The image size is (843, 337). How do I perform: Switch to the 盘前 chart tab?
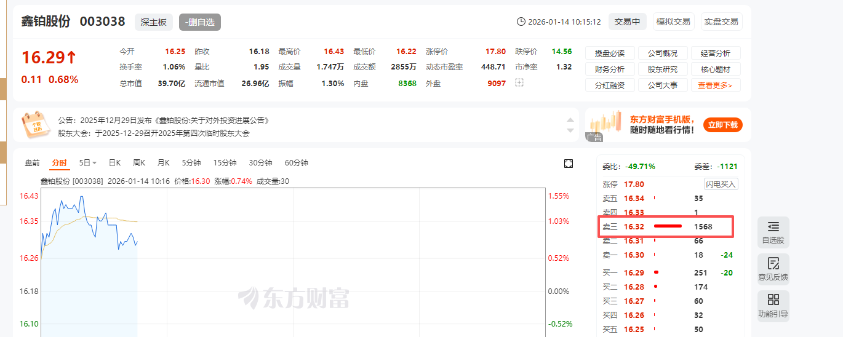pos(32,163)
